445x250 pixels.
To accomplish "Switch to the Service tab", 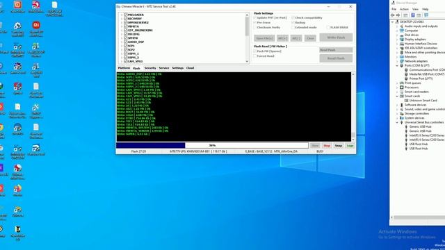I will pos(164,68).
